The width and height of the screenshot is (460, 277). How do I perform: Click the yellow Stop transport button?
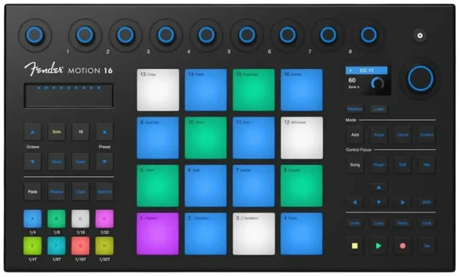[x=355, y=246]
